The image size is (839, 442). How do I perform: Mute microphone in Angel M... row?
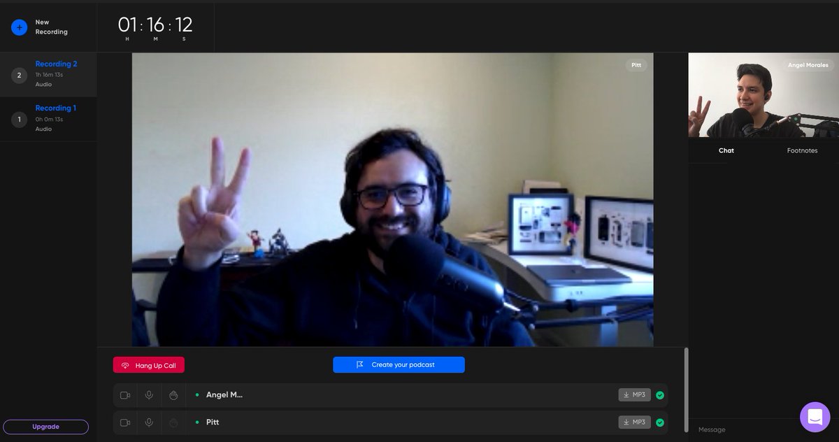click(149, 395)
